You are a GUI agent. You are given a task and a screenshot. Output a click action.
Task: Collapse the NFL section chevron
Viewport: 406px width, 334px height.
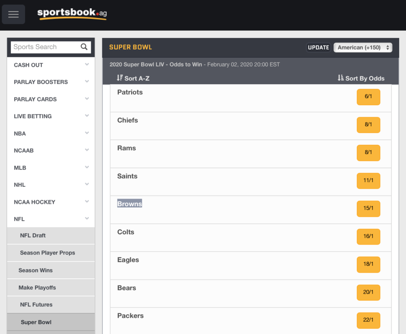87,218
